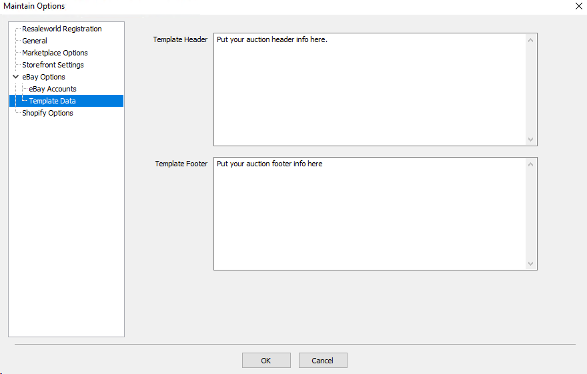Click the Cancel button
The height and width of the screenshot is (374, 587).
(x=323, y=361)
